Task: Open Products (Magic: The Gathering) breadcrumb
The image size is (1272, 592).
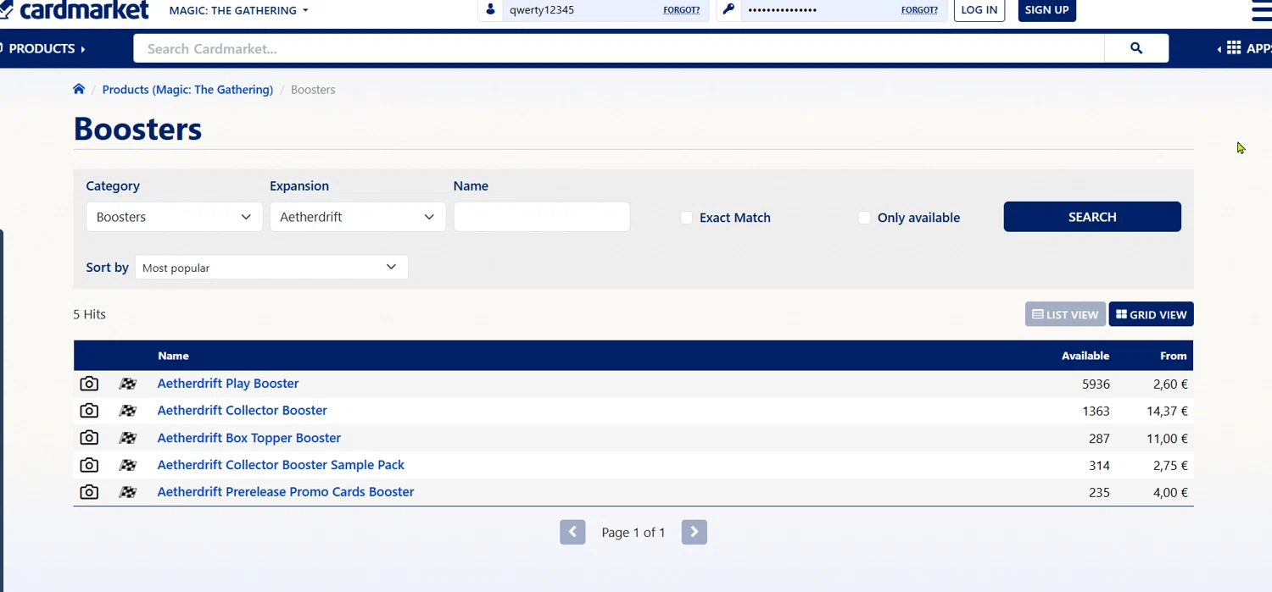Action: pyautogui.click(x=187, y=89)
